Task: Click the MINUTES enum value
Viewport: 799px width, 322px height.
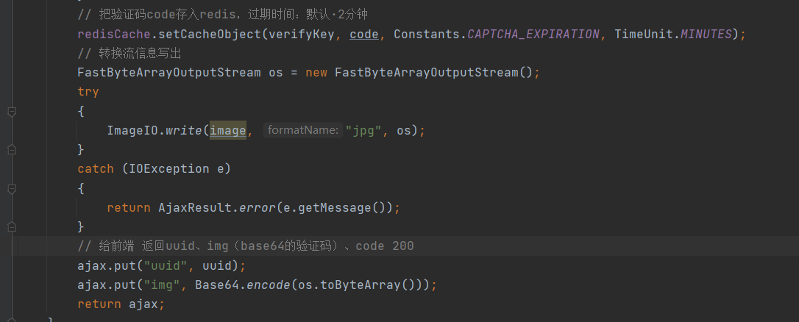Action: click(x=706, y=34)
